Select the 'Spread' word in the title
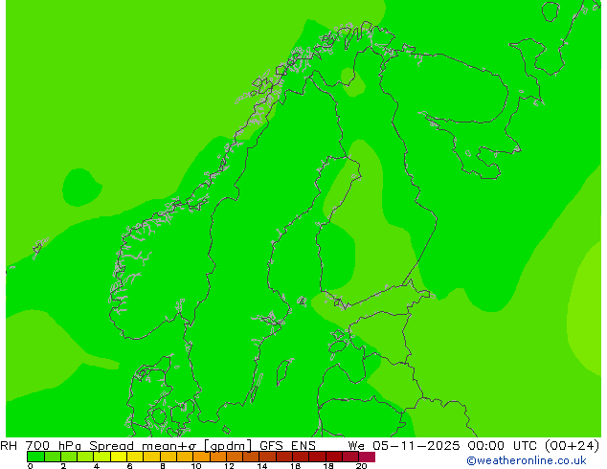Viewport: 607px width, 469px height. (x=111, y=446)
